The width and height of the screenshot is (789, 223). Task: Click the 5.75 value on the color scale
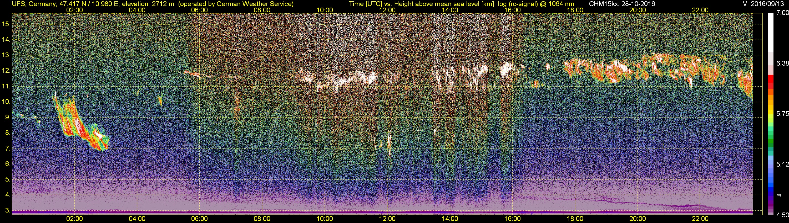[x=782, y=114]
